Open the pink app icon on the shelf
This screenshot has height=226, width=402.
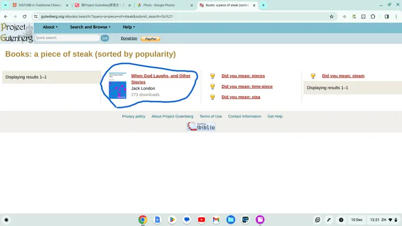click(260, 219)
